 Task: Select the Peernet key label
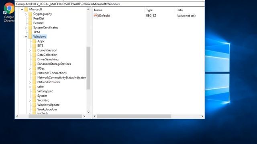tap(39, 23)
